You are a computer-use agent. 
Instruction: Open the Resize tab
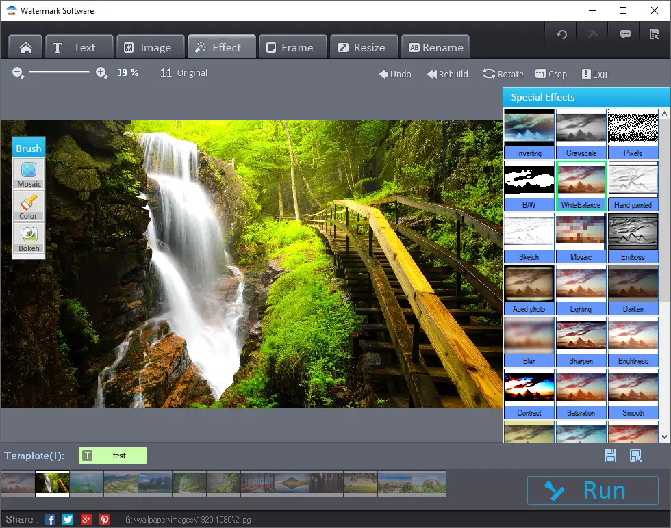[x=364, y=47]
